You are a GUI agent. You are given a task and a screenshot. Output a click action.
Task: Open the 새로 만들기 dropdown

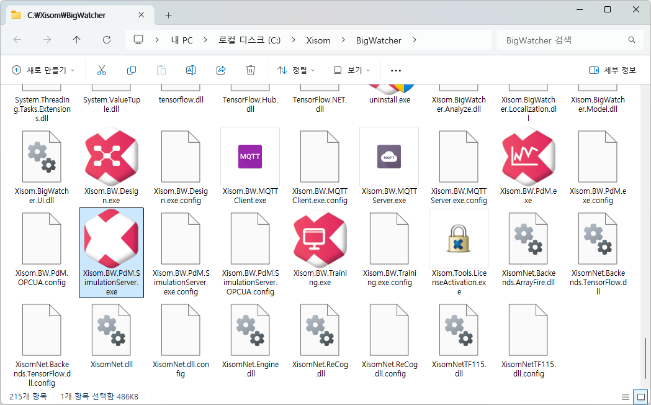pyautogui.click(x=43, y=70)
